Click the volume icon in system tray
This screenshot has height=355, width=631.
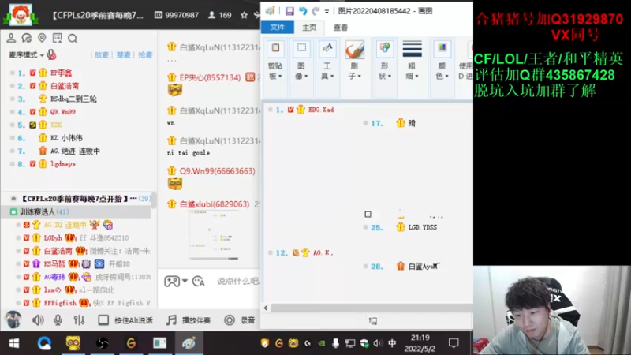[378, 343]
